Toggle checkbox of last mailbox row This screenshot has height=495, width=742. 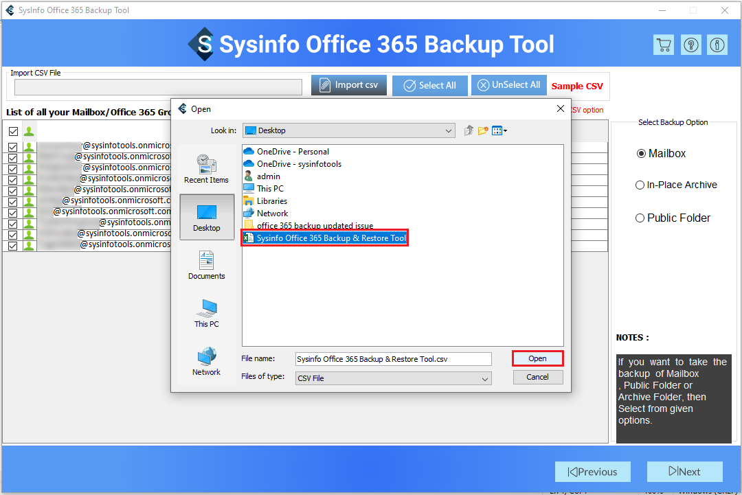13,246
